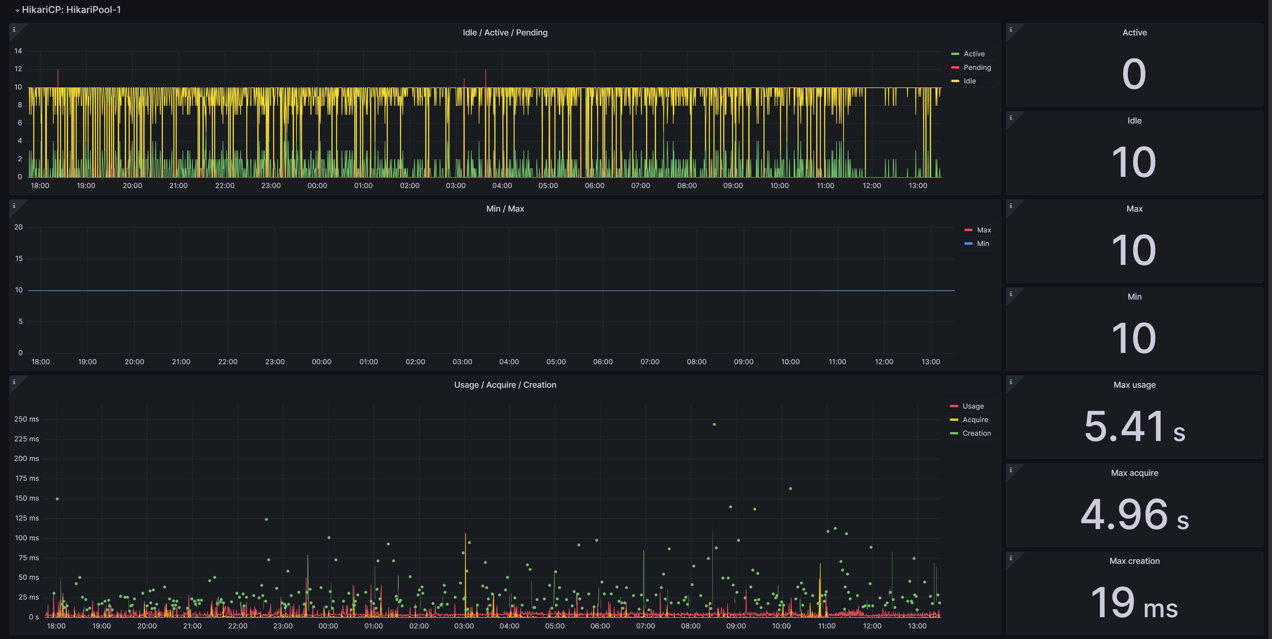Click info icon on Idle / Active / Pending panel
1272x639 pixels.
pos(14,29)
